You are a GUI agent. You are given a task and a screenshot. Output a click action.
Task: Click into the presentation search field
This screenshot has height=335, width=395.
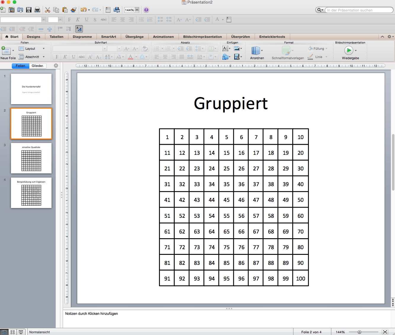click(359, 10)
